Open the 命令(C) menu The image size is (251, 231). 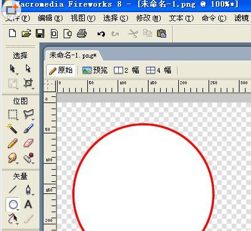214,19
